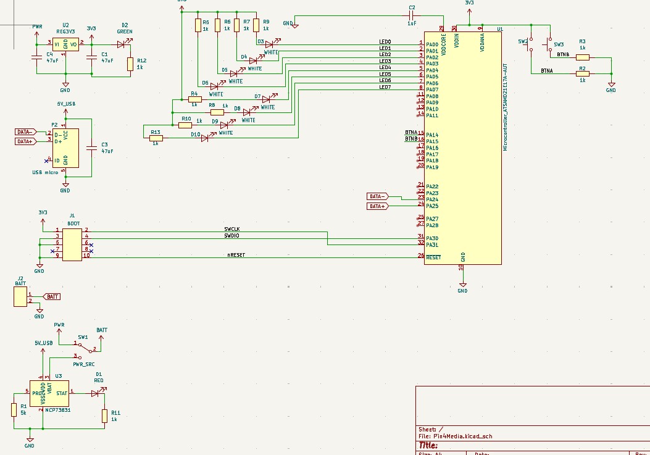The height and width of the screenshot is (455, 650).
Task: Select resistor R2 on the BTNA line
Action: tap(582, 73)
